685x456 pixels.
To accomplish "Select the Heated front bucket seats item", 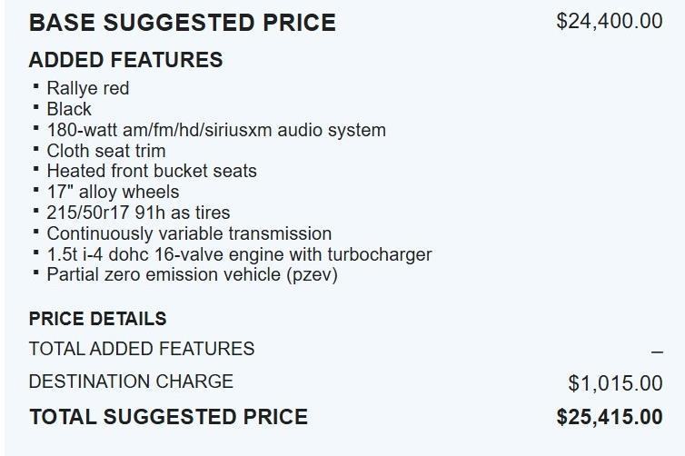I will pos(152,171).
